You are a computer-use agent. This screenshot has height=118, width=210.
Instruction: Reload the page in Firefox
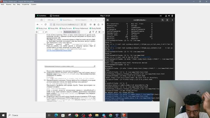[46, 25]
